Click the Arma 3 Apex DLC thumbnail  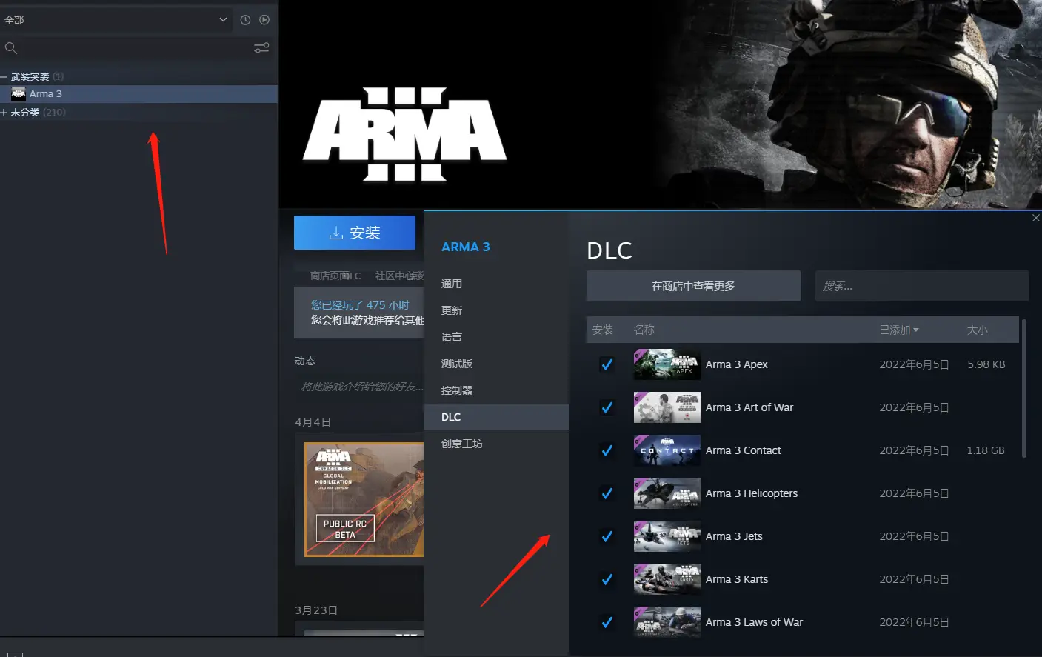click(667, 364)
